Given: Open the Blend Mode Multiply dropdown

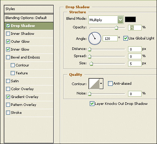Looking at the screenshot, I should coord(106,20).
